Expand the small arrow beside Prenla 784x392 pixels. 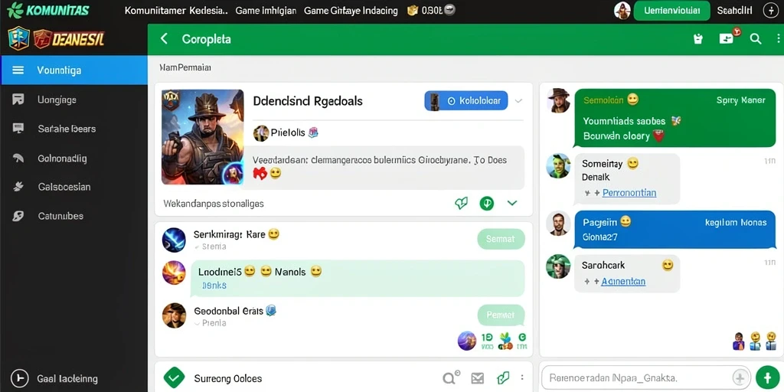pos(197,324)
